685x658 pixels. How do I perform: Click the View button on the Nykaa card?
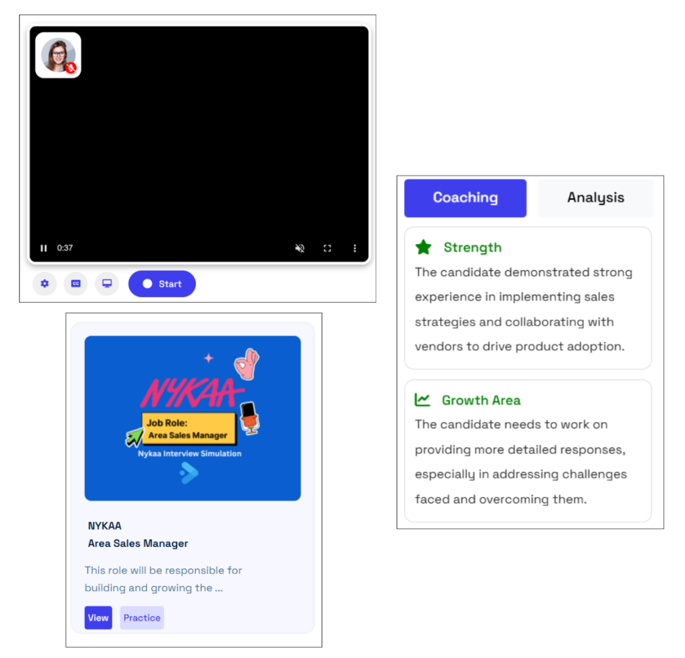98,618
